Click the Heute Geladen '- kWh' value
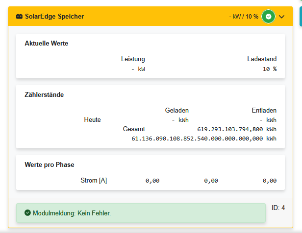This screenshot has width=302, height=233. point(180,120)
